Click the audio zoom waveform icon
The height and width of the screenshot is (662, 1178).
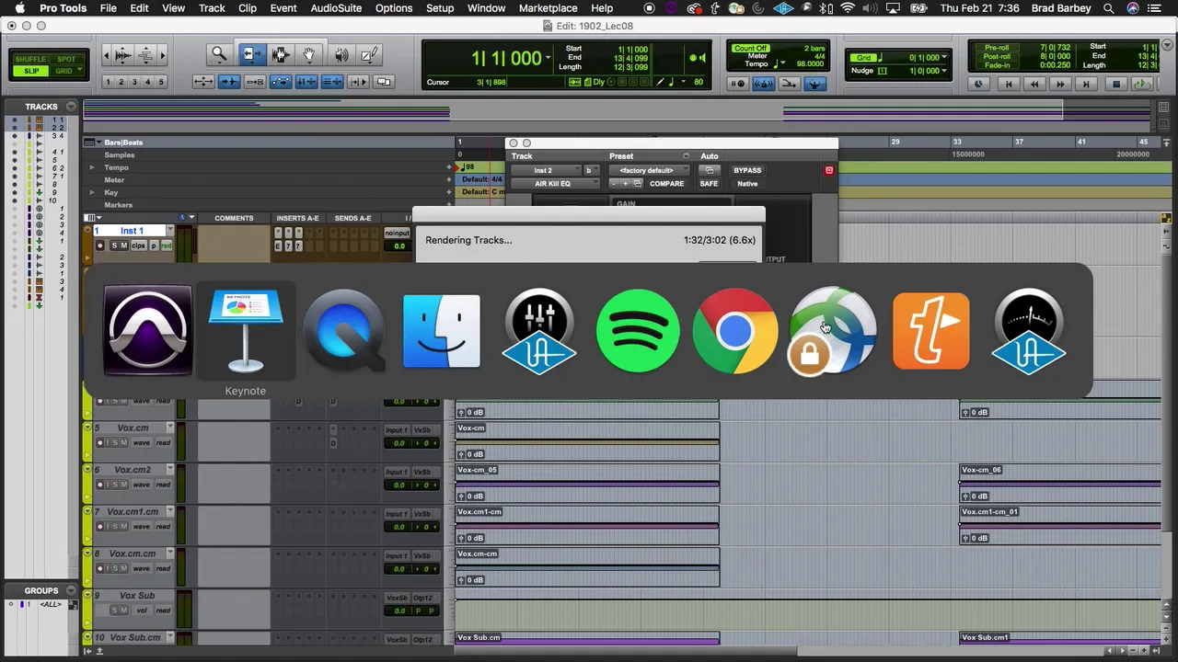(x=122, y=55)
